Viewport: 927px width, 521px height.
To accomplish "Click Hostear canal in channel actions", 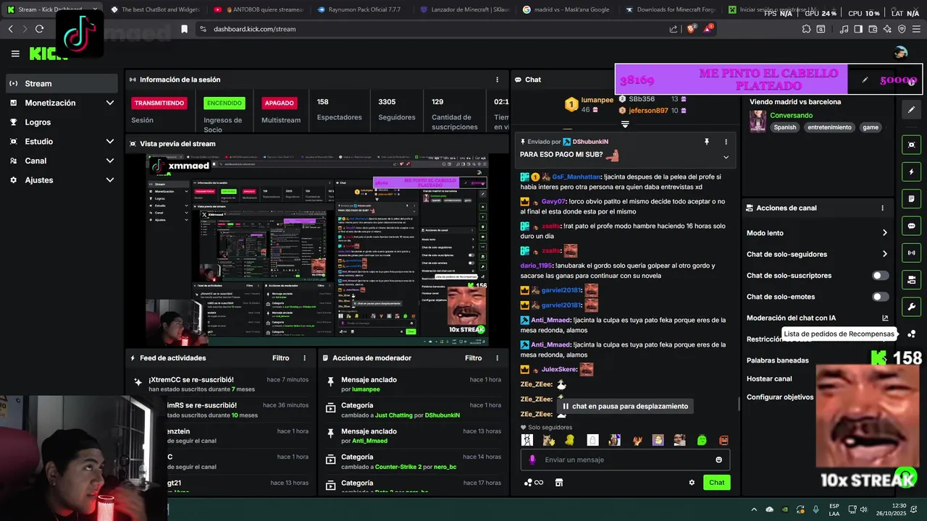I will pos(769,378).
